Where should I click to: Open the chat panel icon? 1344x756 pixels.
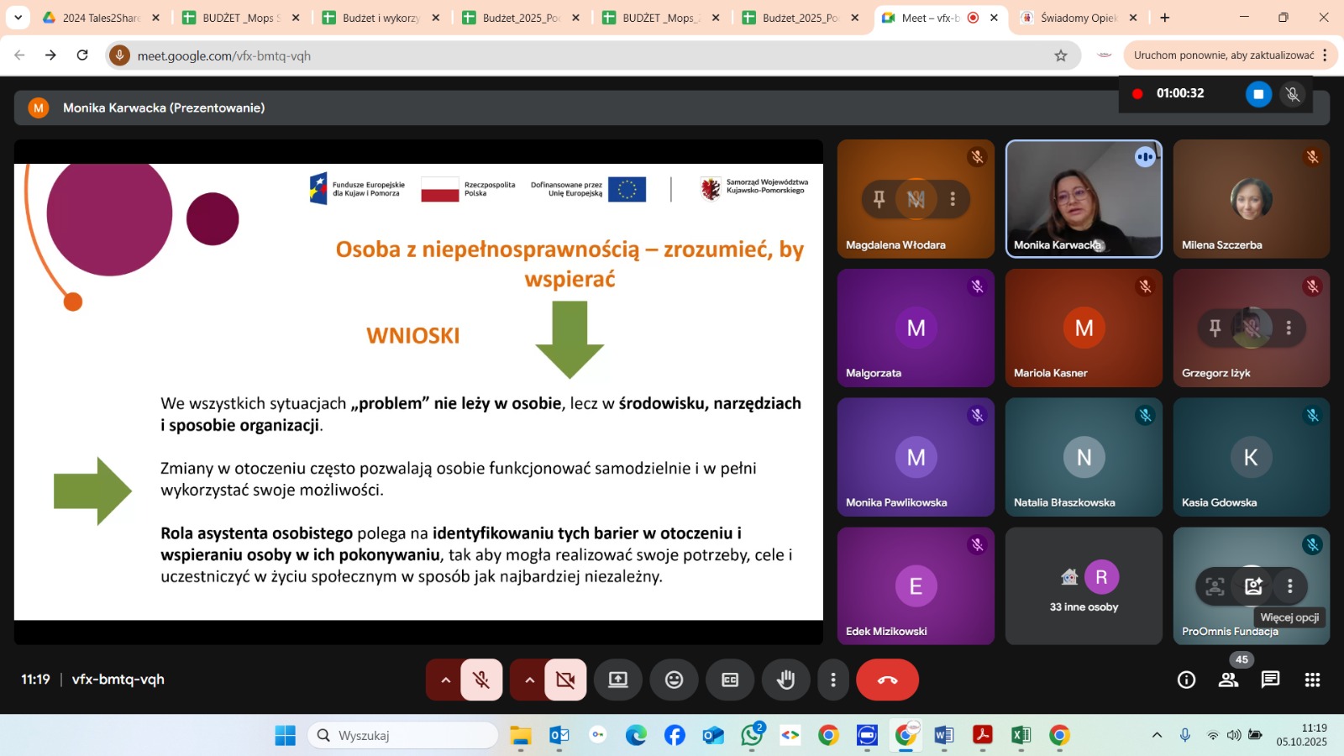[x=1270, y=680]
